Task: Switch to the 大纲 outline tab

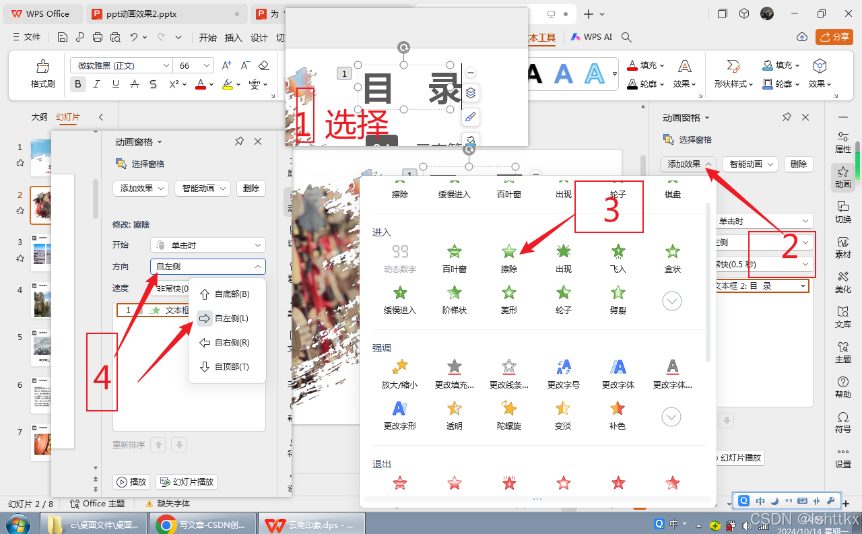Action: tap(40, 117)
